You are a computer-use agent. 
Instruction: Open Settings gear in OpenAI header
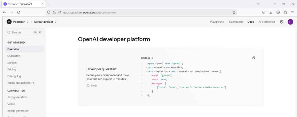[282, 22]
